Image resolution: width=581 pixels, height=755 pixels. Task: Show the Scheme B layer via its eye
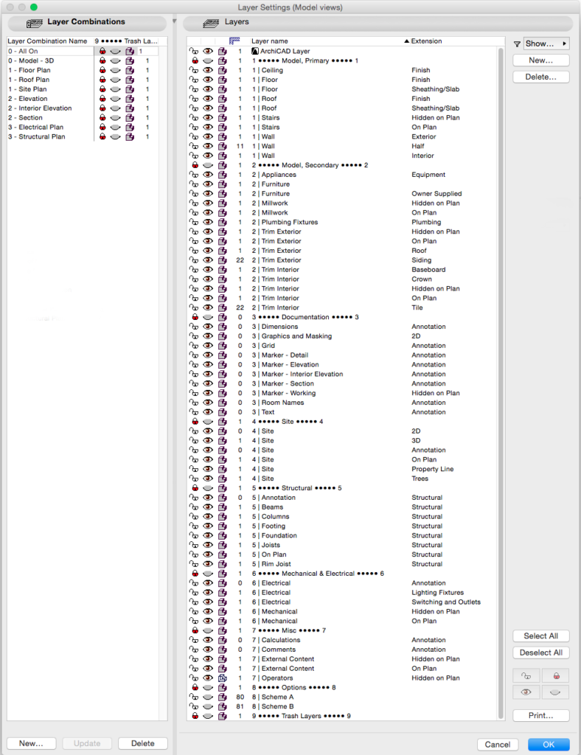click(208, 706)
